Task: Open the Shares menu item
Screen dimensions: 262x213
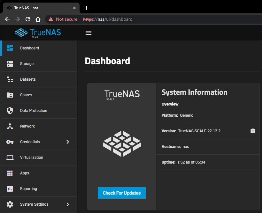Action: tap(39, 95)
